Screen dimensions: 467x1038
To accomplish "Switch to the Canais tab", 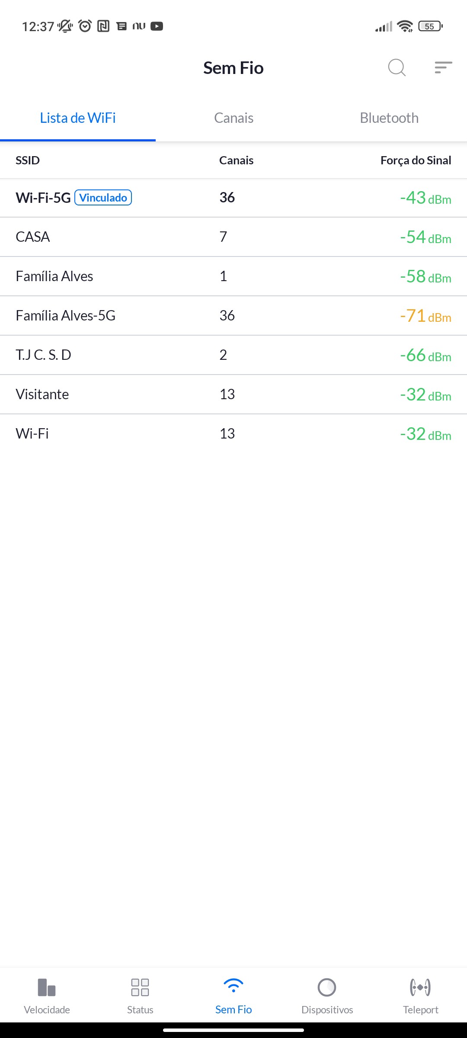I will [x=233, y=118].
